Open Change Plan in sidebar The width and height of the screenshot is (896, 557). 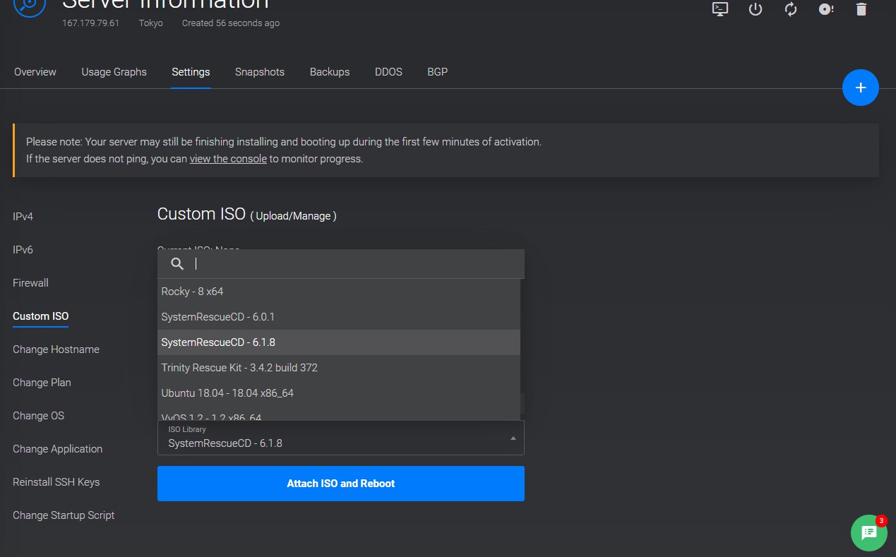point(42,383)
